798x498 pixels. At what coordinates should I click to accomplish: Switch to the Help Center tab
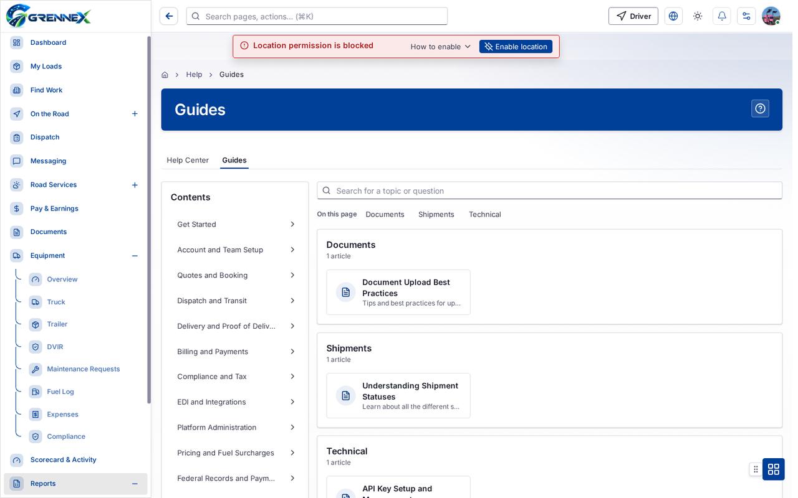coord(188,160)
